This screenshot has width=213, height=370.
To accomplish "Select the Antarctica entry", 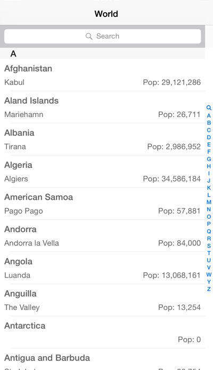I will pos(103,332).
